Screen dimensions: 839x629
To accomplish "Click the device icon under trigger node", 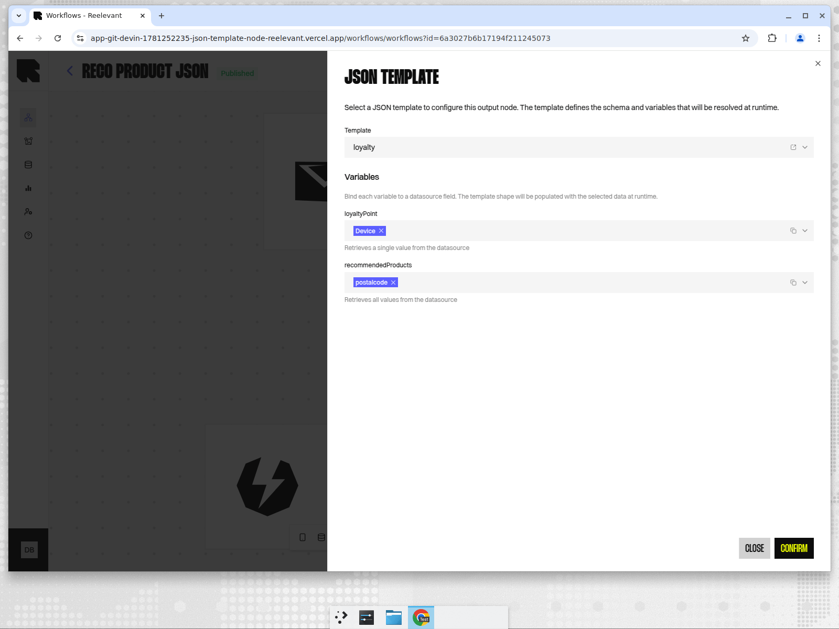I will coord(303,537).
